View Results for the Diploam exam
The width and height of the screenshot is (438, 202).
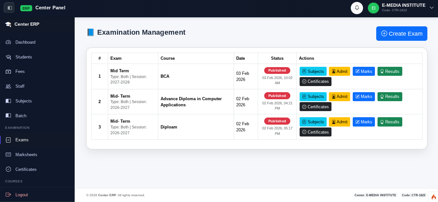click(389, 122)
